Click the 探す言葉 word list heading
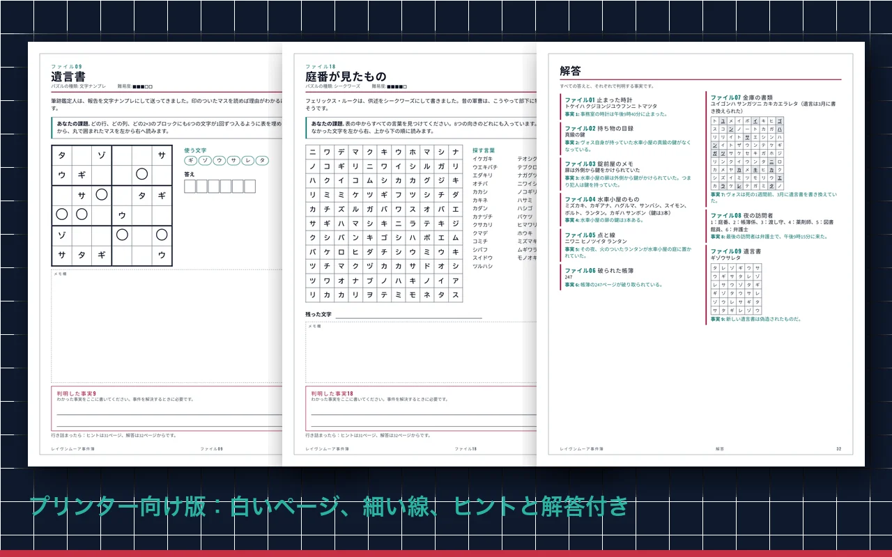Image resolution: width=892 pixels, height=557 pixels. click(484, 150)
